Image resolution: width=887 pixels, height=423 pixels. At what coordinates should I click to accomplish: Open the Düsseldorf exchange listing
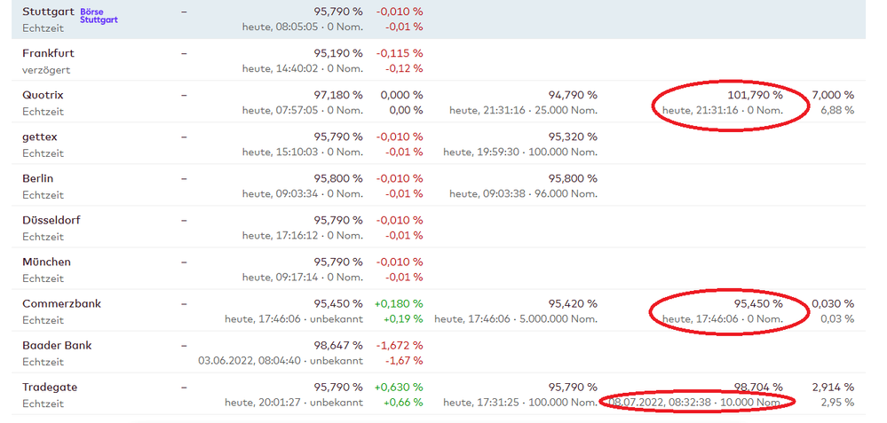pyautogui.click(x=51, y=220)
